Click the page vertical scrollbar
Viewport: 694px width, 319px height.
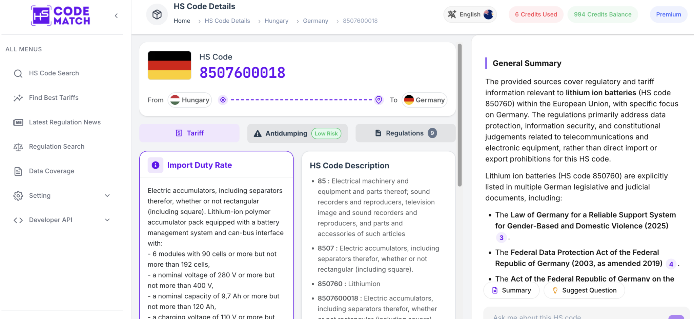coord(460,115)
